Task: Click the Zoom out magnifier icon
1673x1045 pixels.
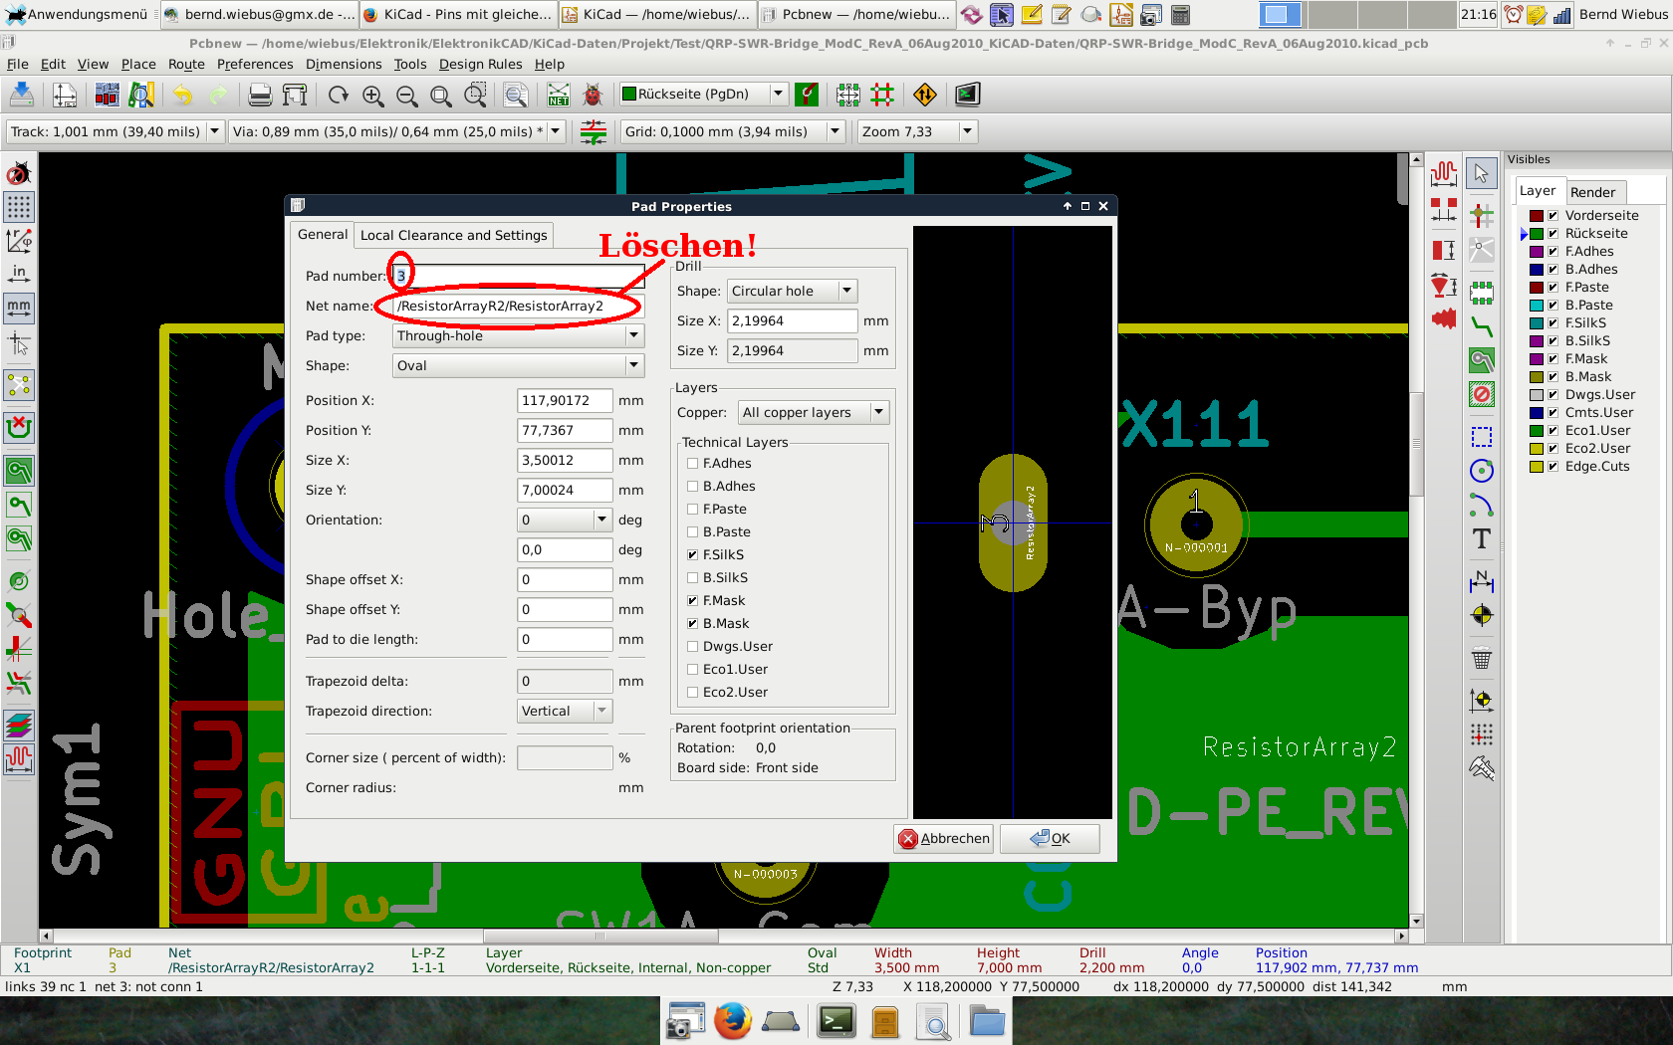Action: (407, 95)
